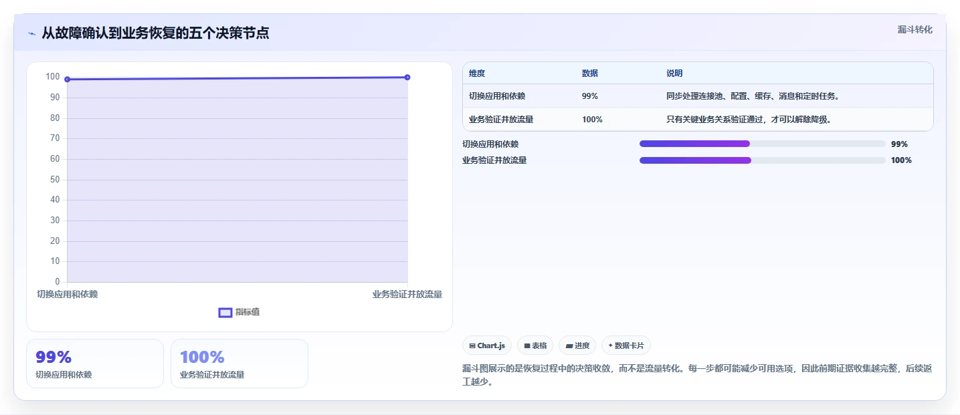Click the table cell 业务验证并放流量
960x415 pixels.
pyautogui.click(x=501, y=120)
